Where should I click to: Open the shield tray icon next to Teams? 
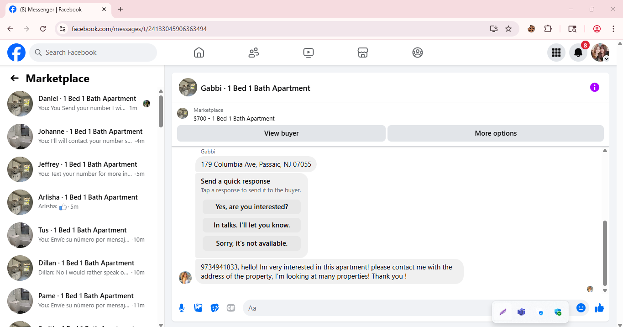tap(541, 313)
